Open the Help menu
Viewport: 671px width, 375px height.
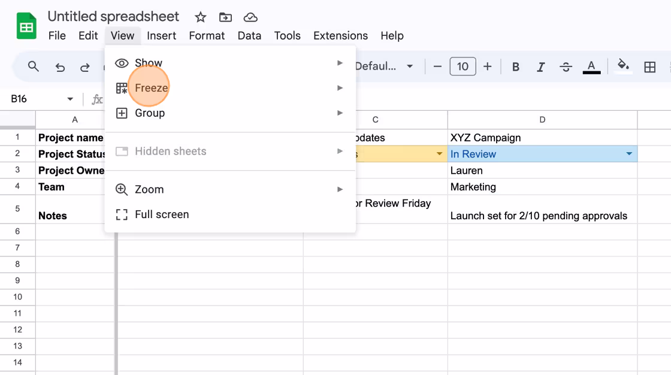pos(392,35)
